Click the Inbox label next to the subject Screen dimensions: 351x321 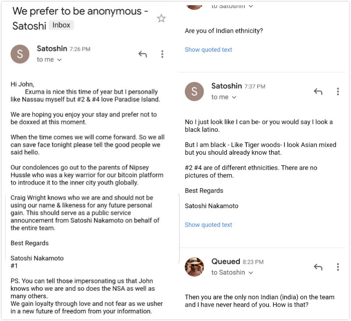61,25
